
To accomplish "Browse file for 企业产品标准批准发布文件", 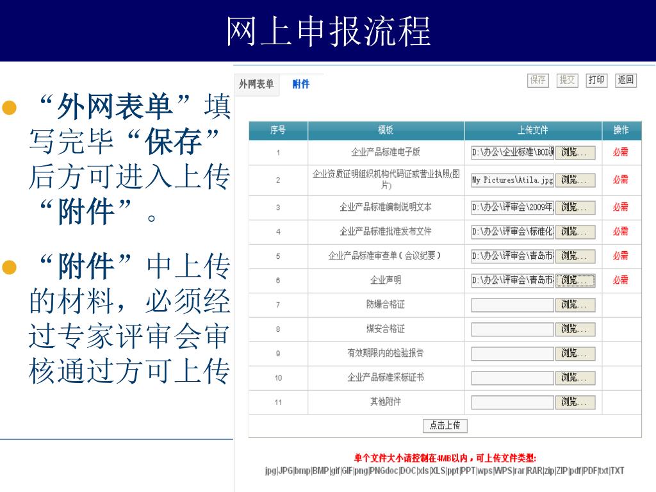I will pyautogui.click(x=575, y=231).
